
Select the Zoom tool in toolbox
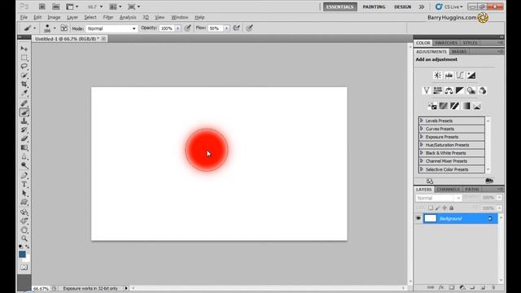point(24,238)
